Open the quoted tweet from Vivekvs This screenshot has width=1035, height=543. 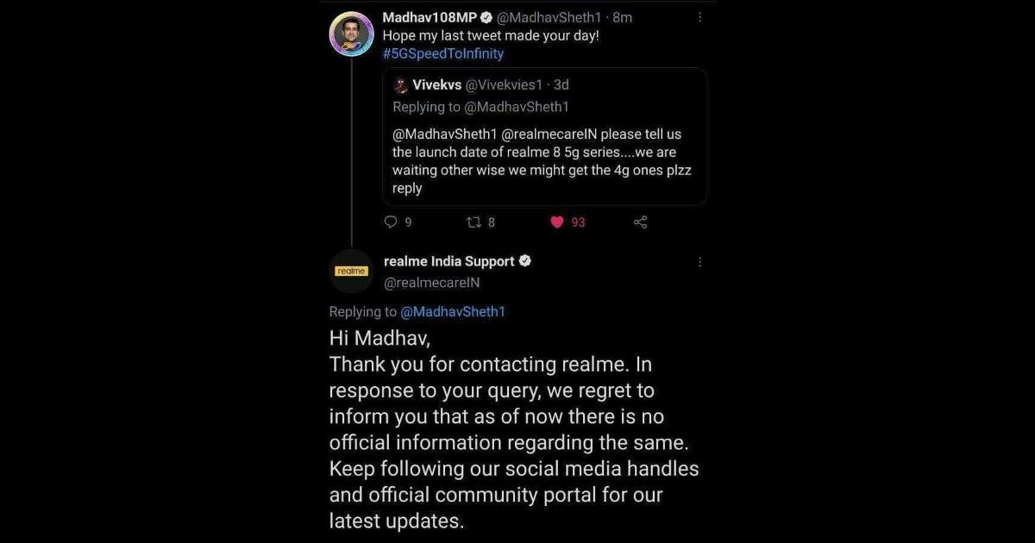coord(544,137)
